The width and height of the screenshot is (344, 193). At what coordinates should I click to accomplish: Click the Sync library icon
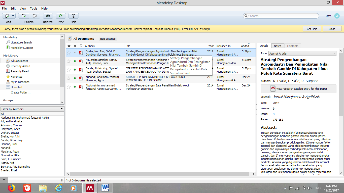(x=61, y=16)
